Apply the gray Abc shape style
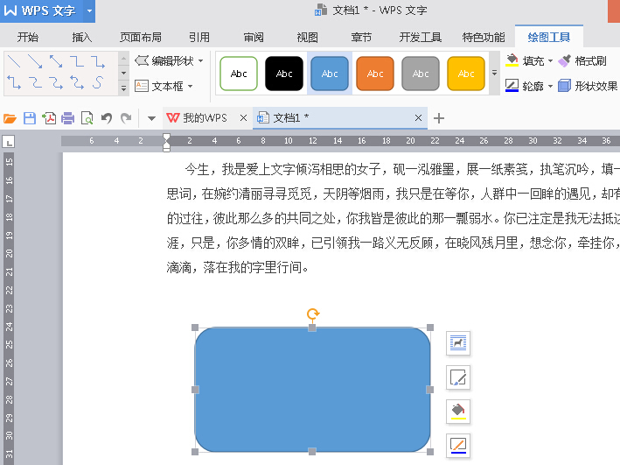Viewport: 620px width, 465px height. (x=421, y=74)
